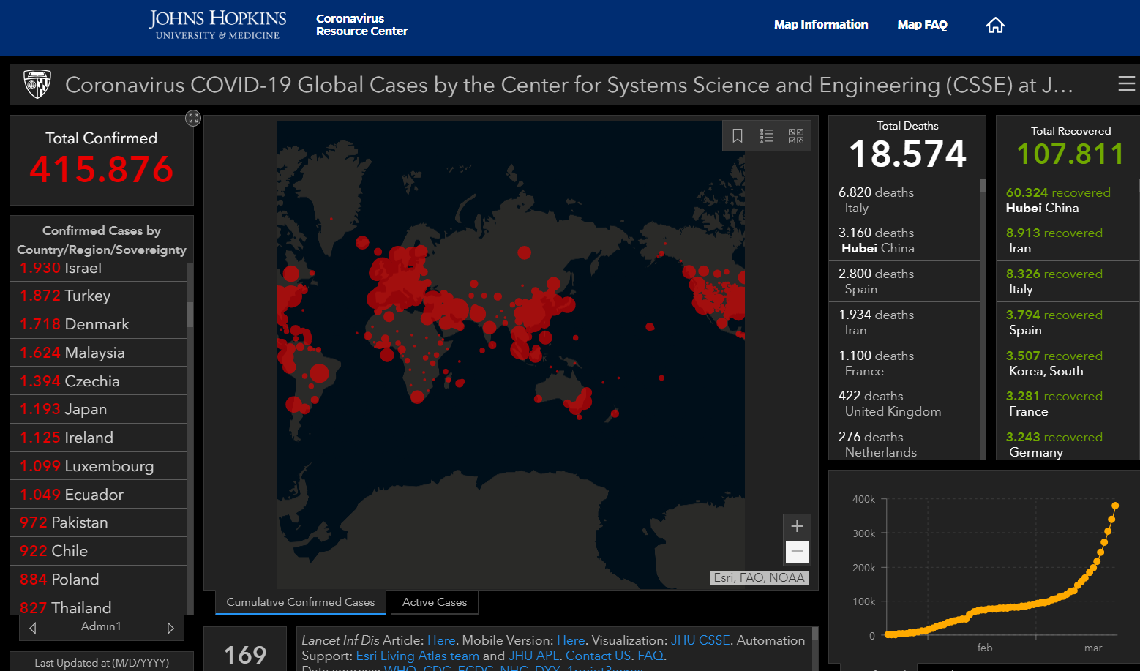Image resolution: width=1140 pixels, height=671 pixels.
Task: Open Coronavirus Resource Center link
Action: [362, 25]
